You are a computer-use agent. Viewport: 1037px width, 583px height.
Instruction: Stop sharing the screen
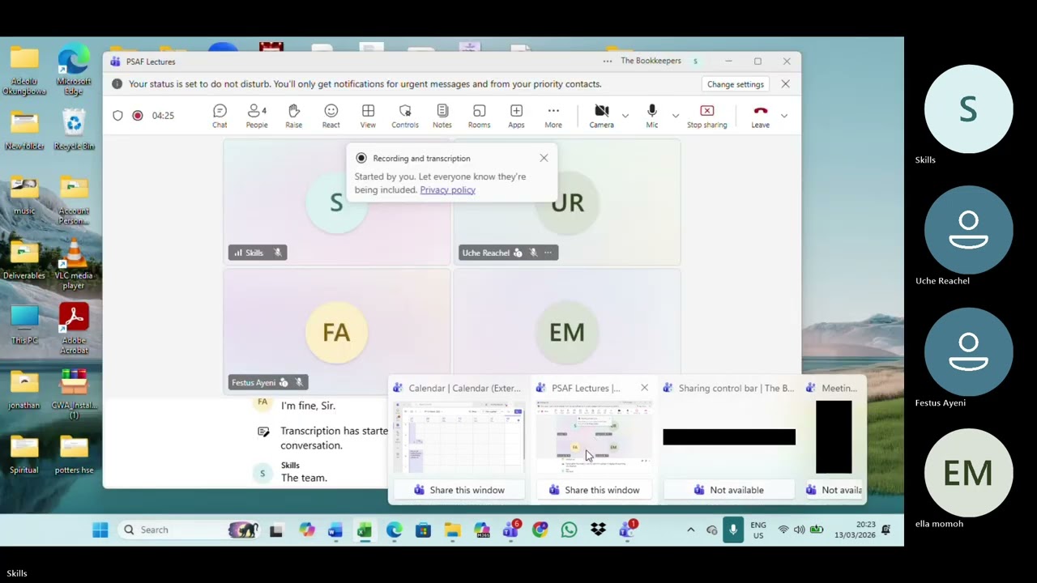click(x=707, y=116)
